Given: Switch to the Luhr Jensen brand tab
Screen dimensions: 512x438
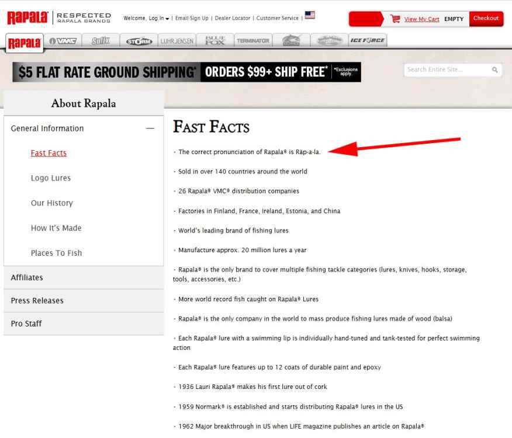Looking at the screenshot, I should 177,41.
